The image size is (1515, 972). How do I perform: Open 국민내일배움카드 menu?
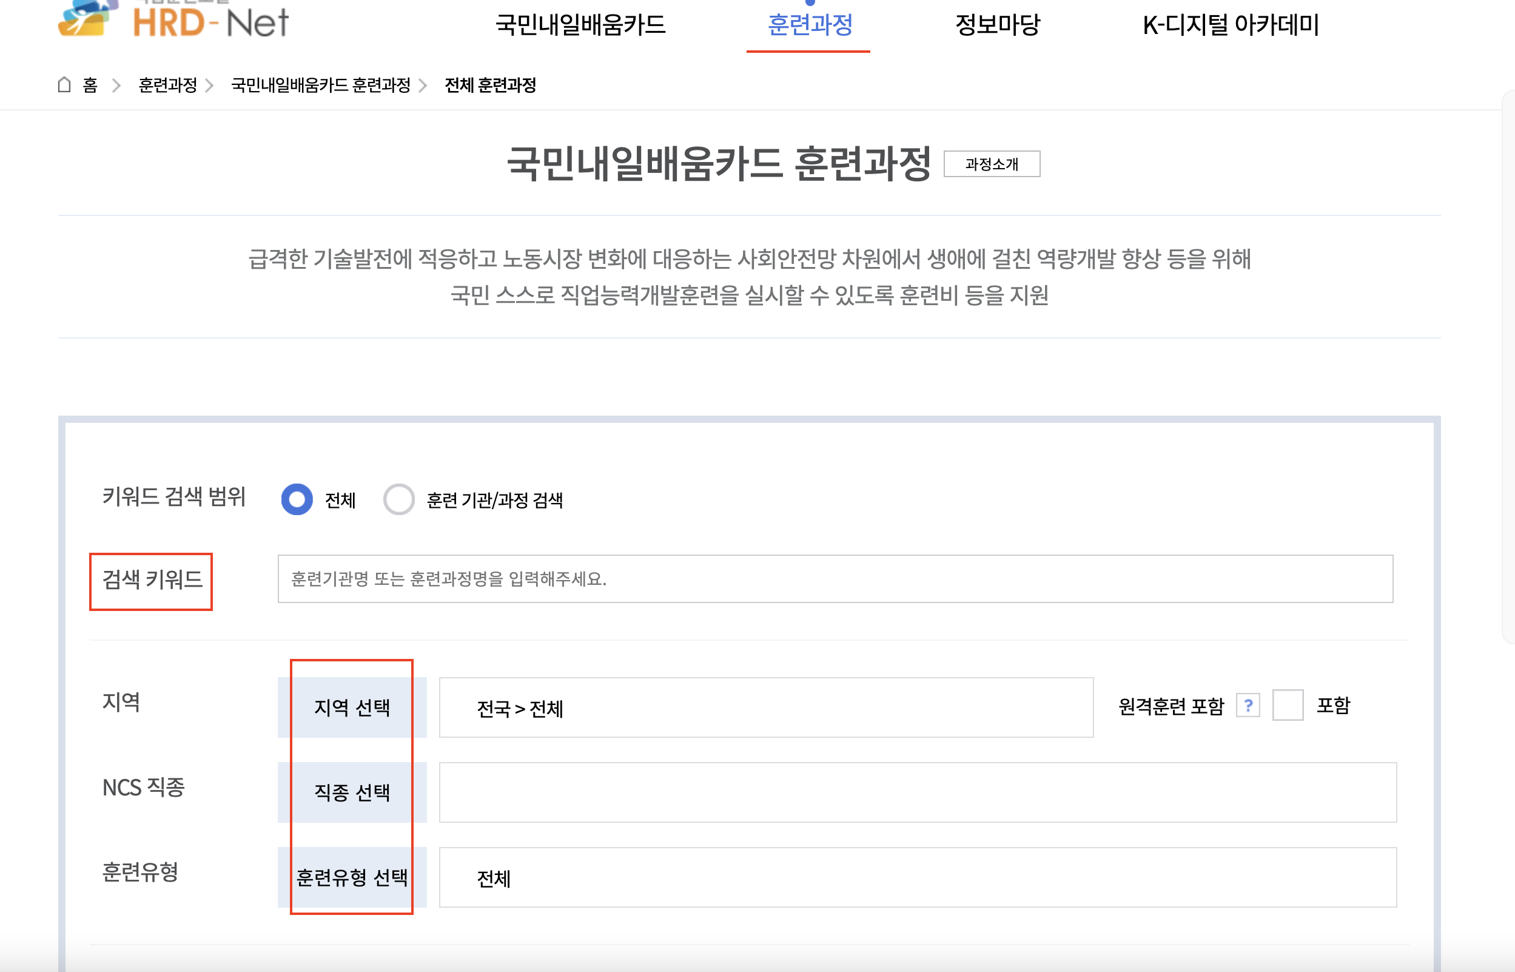[580, 25]
